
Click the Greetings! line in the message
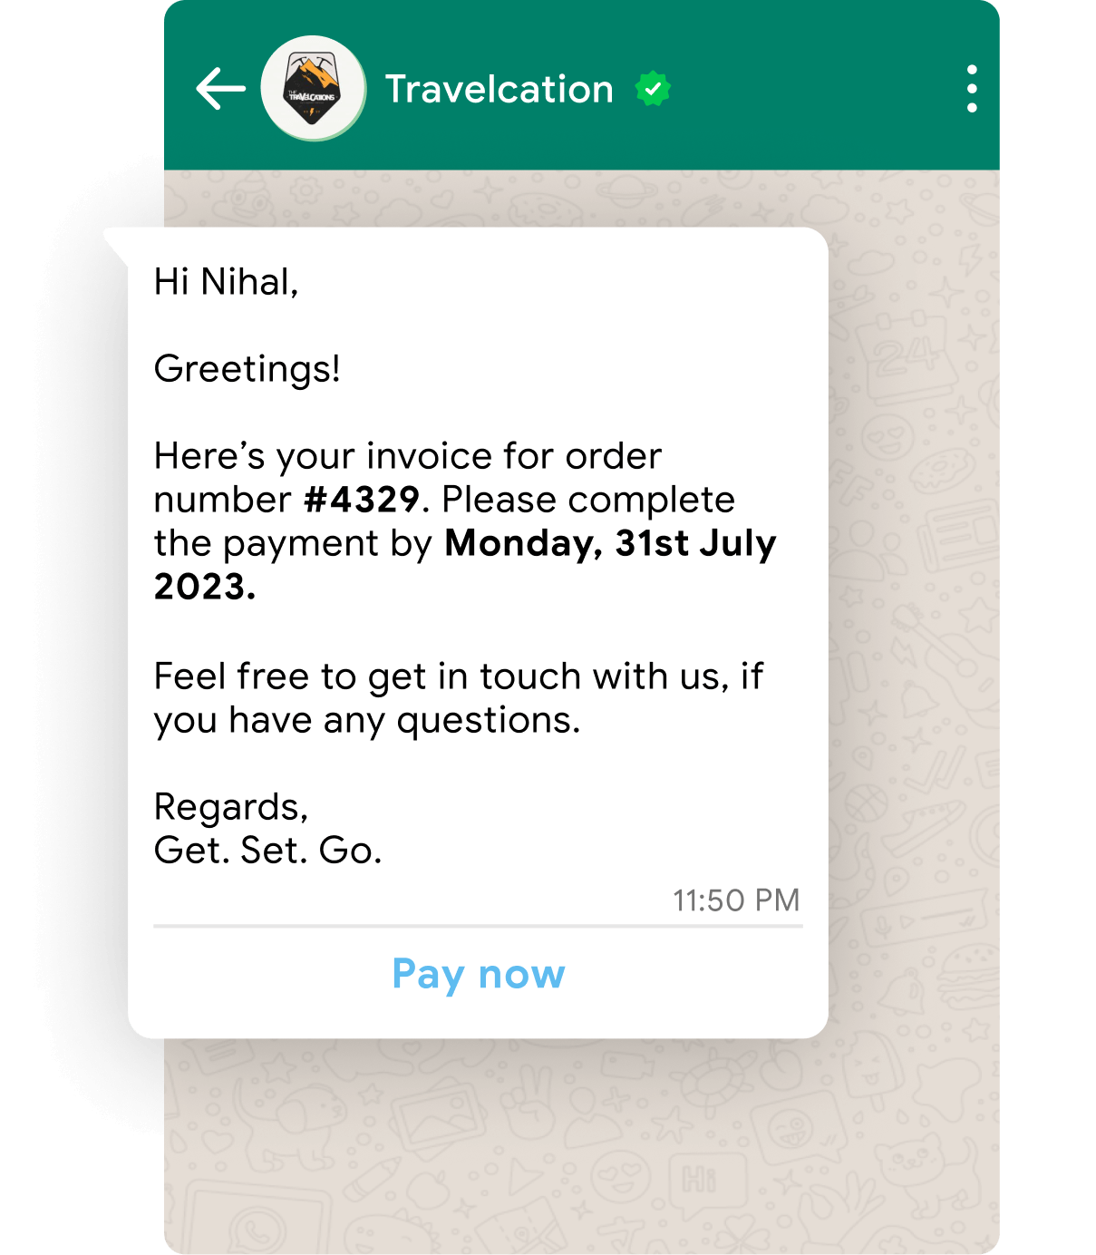(x=247, y=369)
